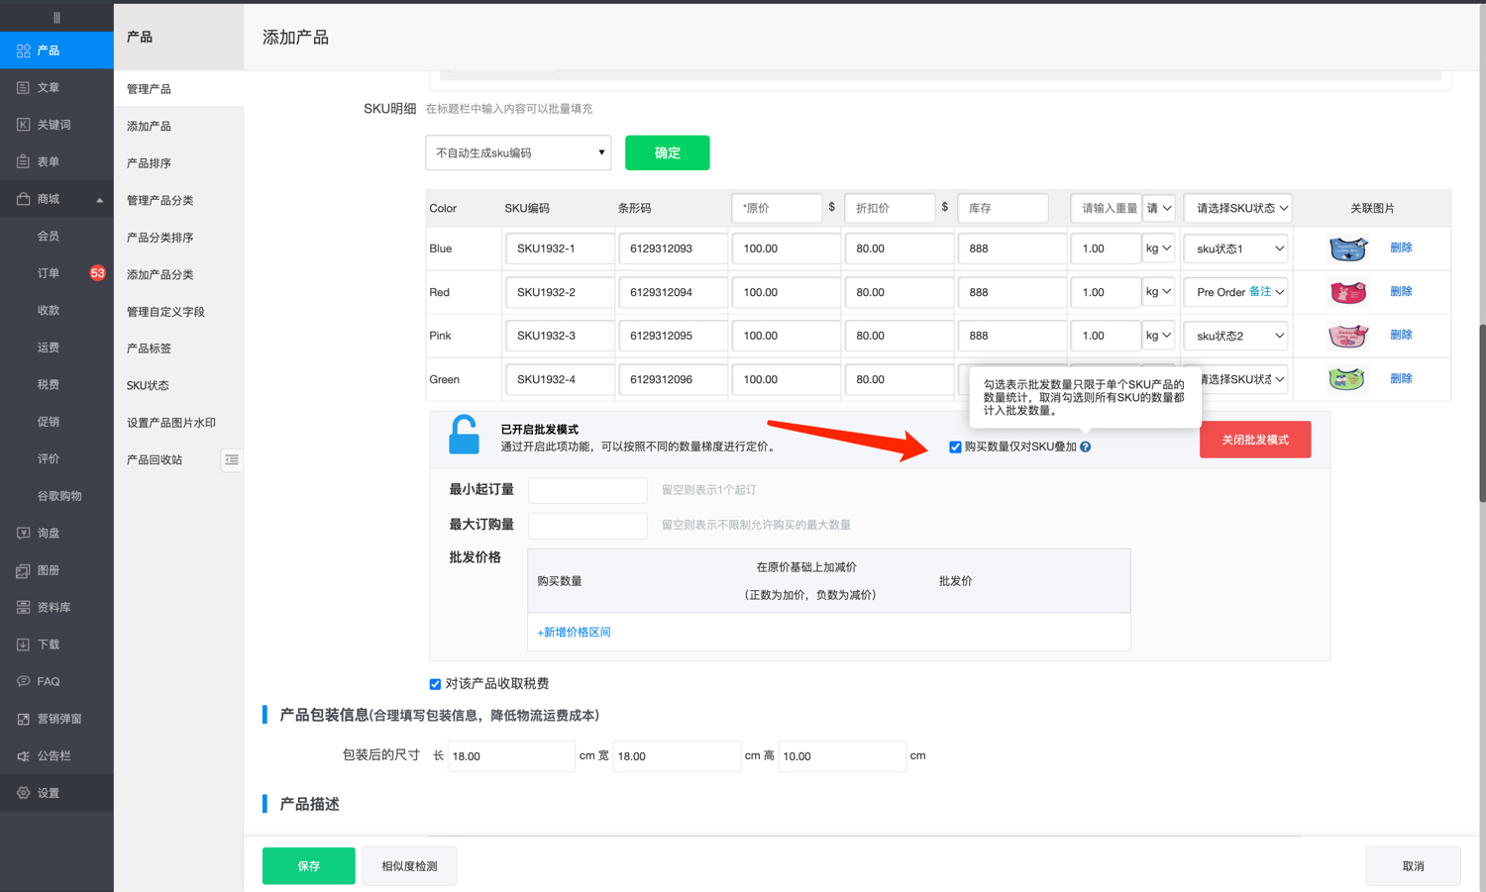This screenshot has width=1486, height=892.
Task: Click the +新增价格区间 link
Action: (x=574, y=632)
